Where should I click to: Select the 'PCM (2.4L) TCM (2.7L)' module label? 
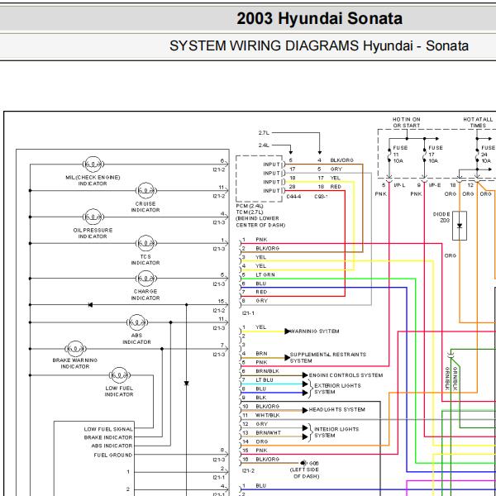click(250, 209)
